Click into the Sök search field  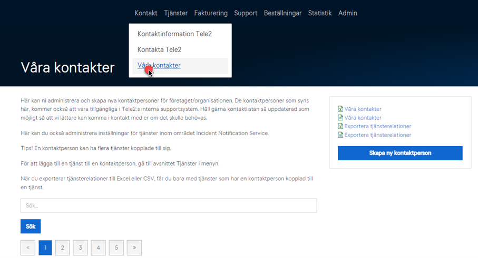point(169,205)
